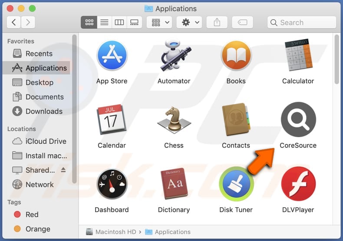
Task: Open iCloud Drive in the sidebar
Action: pos(36,141)
